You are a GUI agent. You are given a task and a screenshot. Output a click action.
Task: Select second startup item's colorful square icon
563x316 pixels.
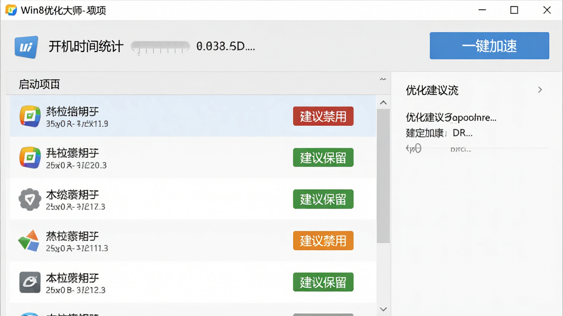pos(30,157)
